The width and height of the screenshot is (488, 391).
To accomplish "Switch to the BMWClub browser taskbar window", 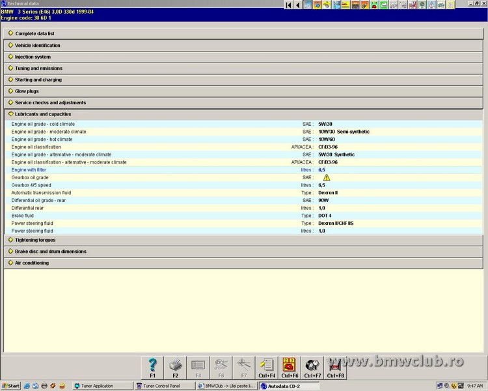I will pos(226,386).
